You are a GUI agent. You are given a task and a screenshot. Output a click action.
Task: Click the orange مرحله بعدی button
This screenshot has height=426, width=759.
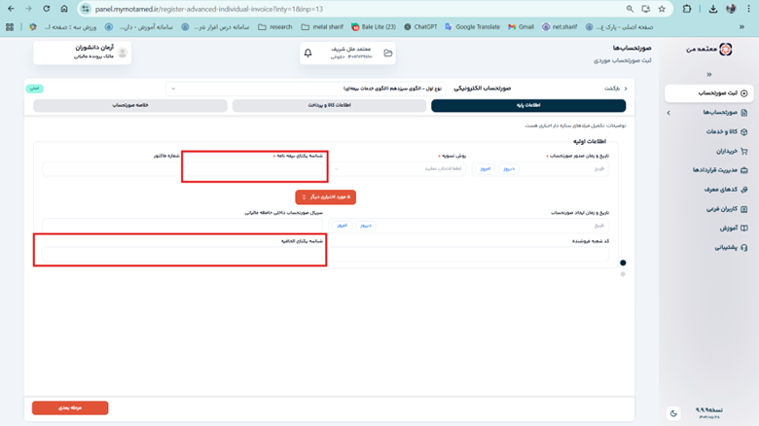click(70, 408)
